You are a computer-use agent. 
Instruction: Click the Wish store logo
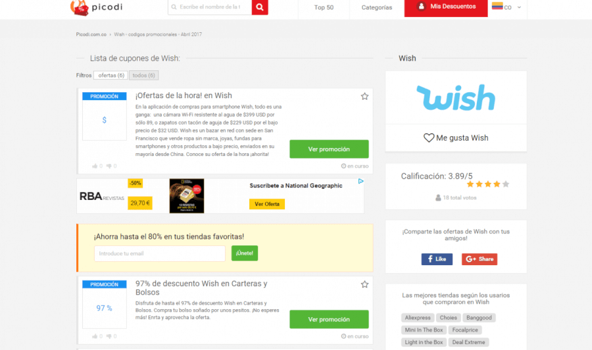pos(456,97)
